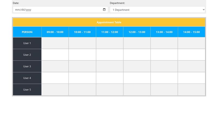Screen dimensions: 218x123
Task: Pick User 1's 12:00 - 13:00 slot
Action: 137,43
